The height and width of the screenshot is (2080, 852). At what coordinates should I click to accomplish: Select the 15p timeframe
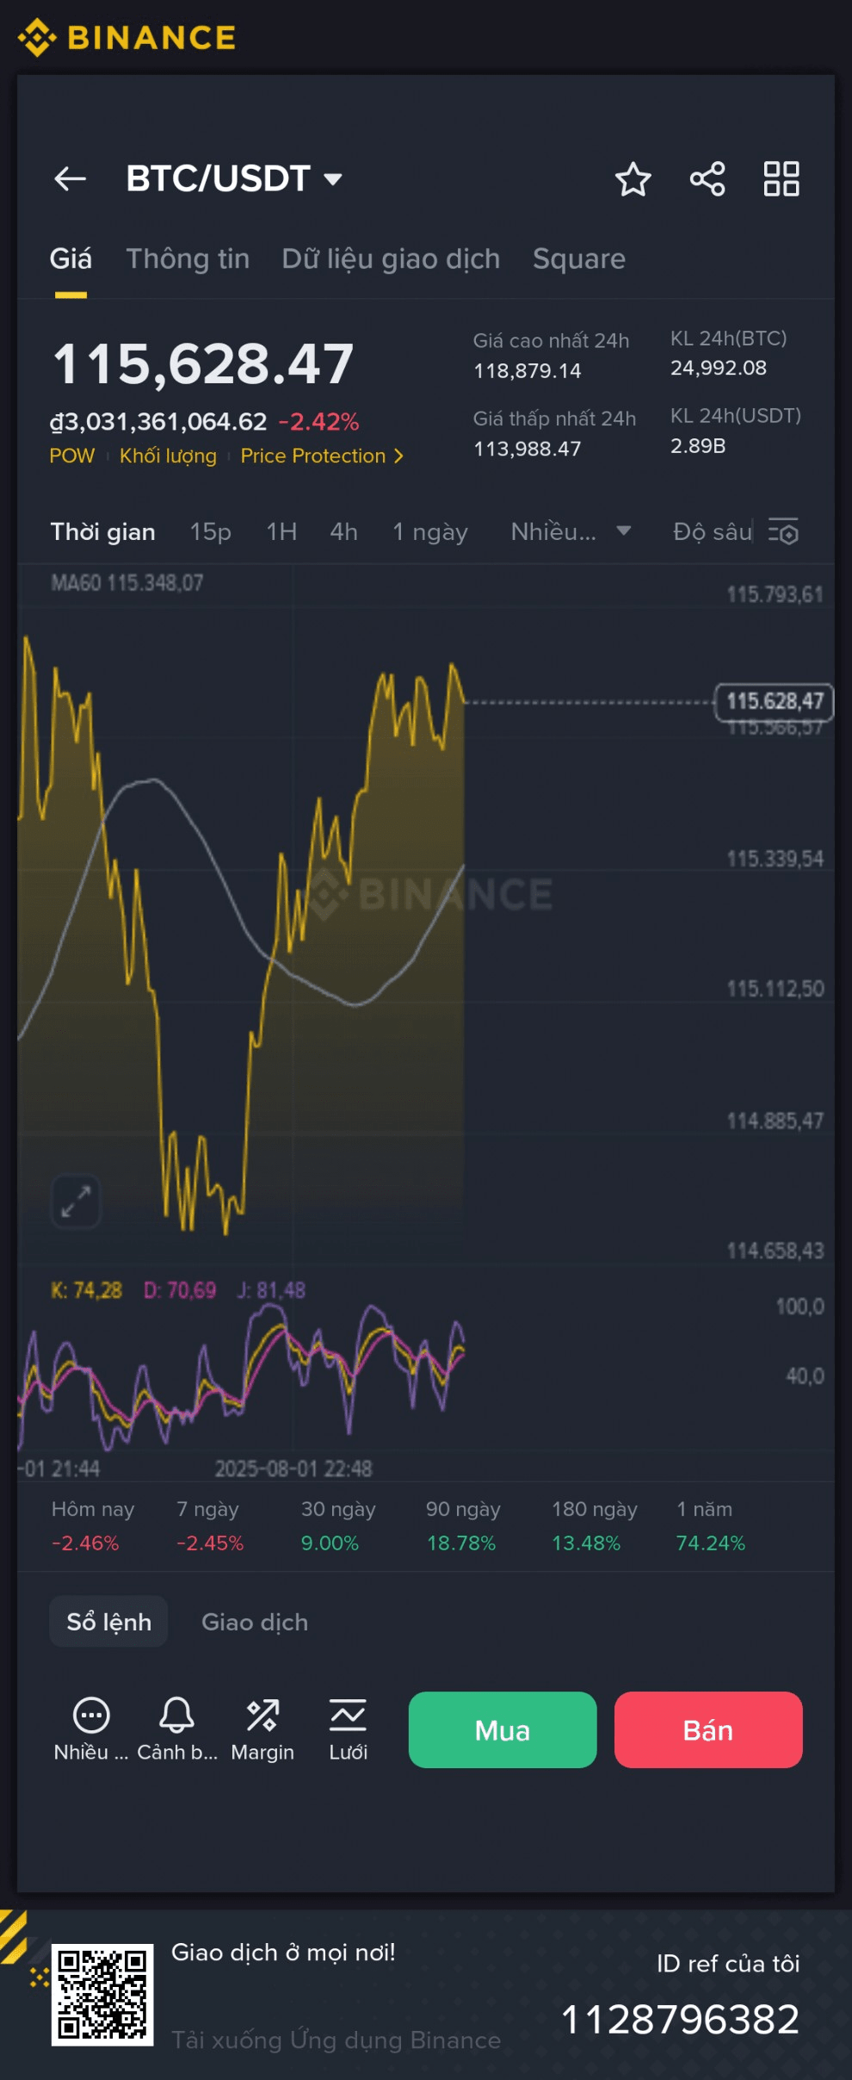click(210, 531)
